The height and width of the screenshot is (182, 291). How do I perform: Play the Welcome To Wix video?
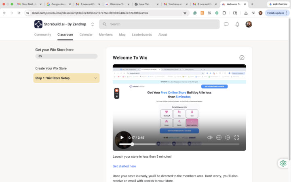point(122,138)
